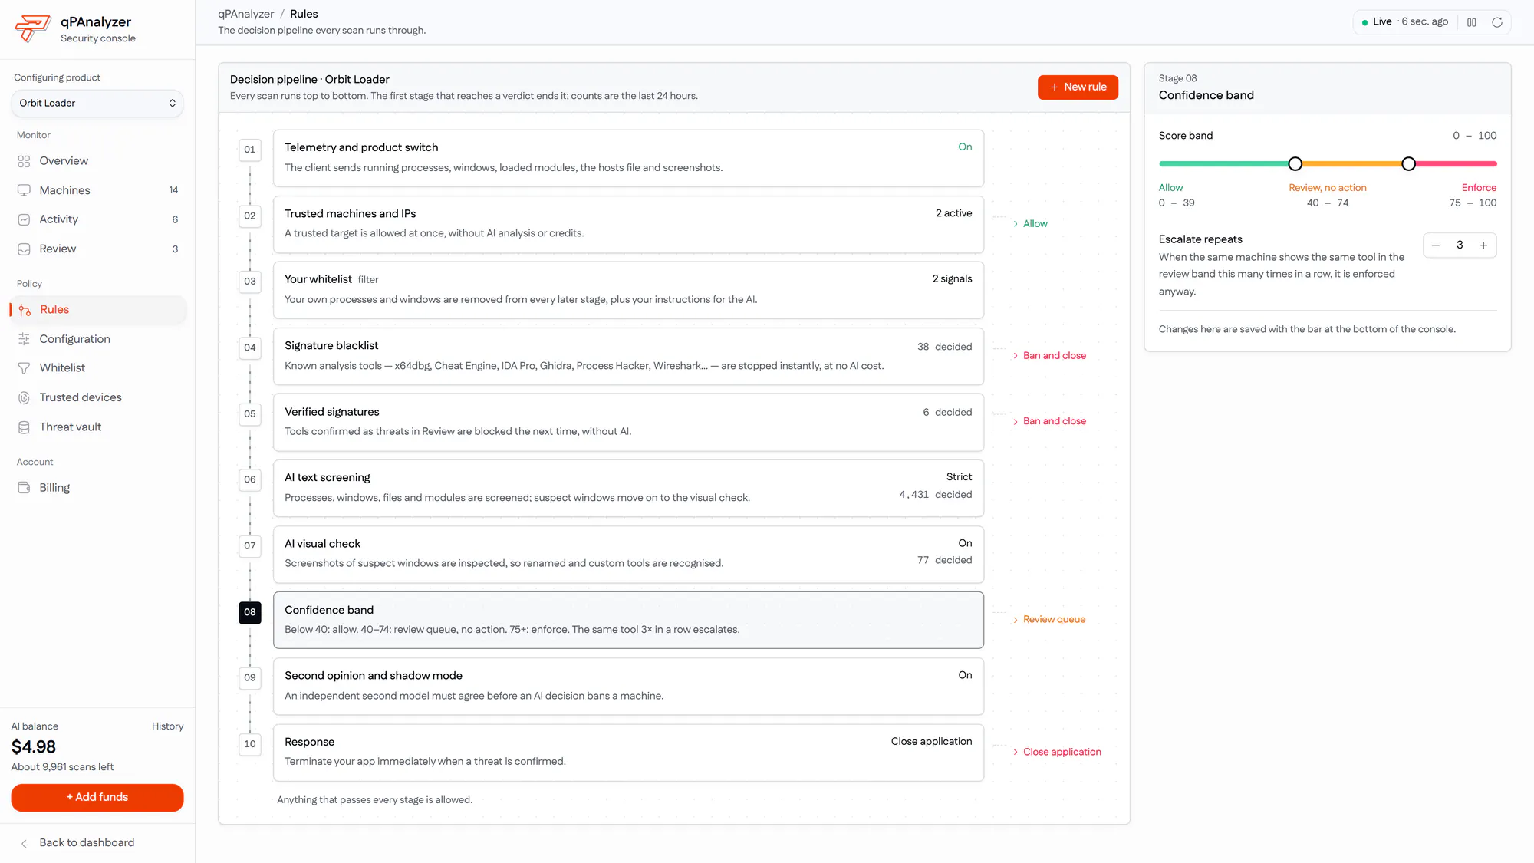Click the Whitelist funnel icon
1534x863 pixels.
tap(24, 368)
